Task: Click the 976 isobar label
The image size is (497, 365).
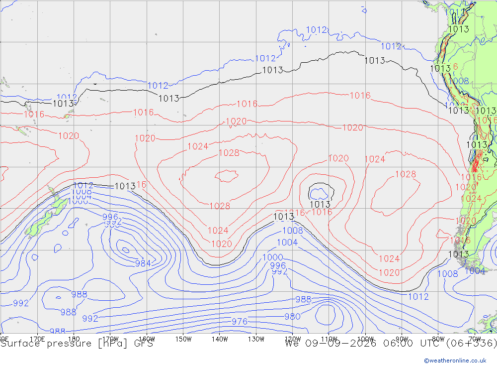Action: pos(240,322)
